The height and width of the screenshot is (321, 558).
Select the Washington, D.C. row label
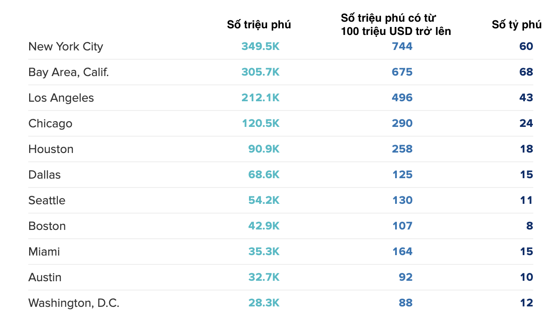(74, 303)
